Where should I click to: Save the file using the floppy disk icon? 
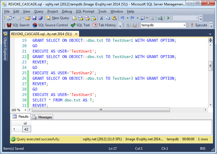click(34, 18)
